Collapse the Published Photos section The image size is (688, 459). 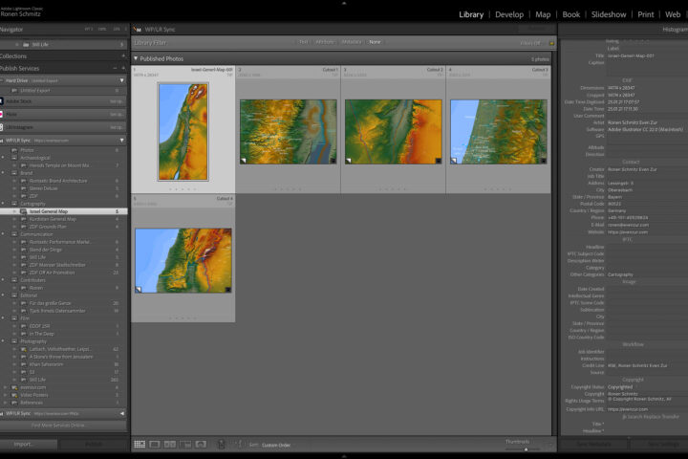click(x=136, y=58)
